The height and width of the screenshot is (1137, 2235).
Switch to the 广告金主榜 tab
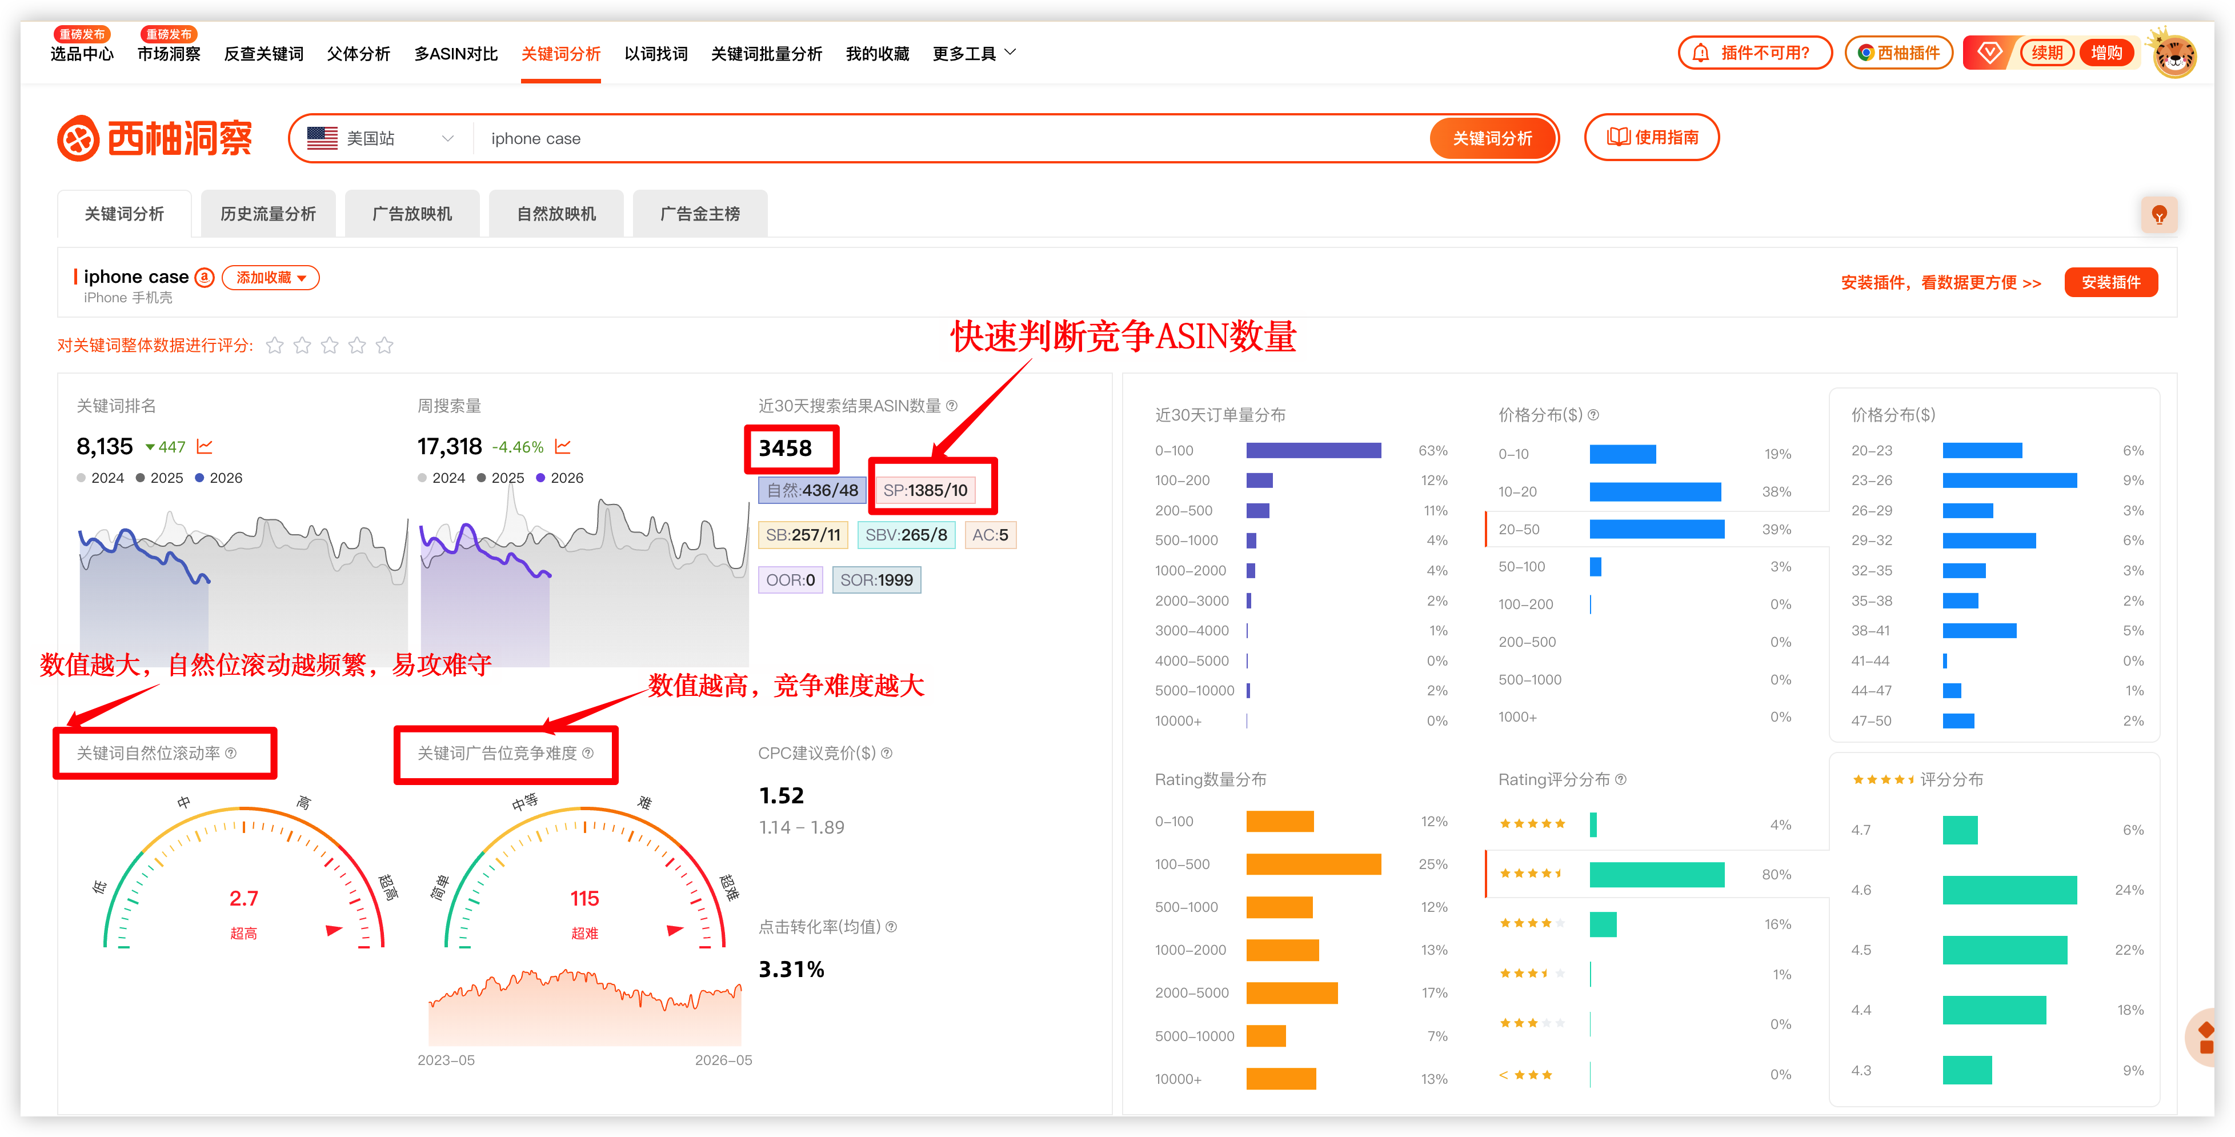(700, 214)
